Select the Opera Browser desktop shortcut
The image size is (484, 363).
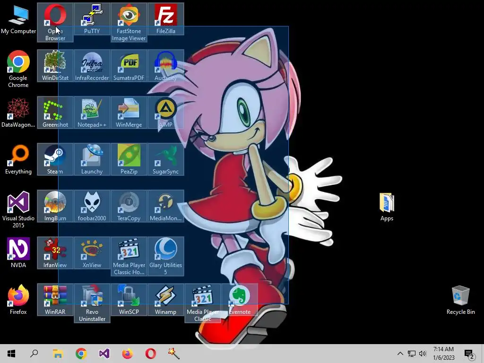pyautogui.click(x=55, y=22)
